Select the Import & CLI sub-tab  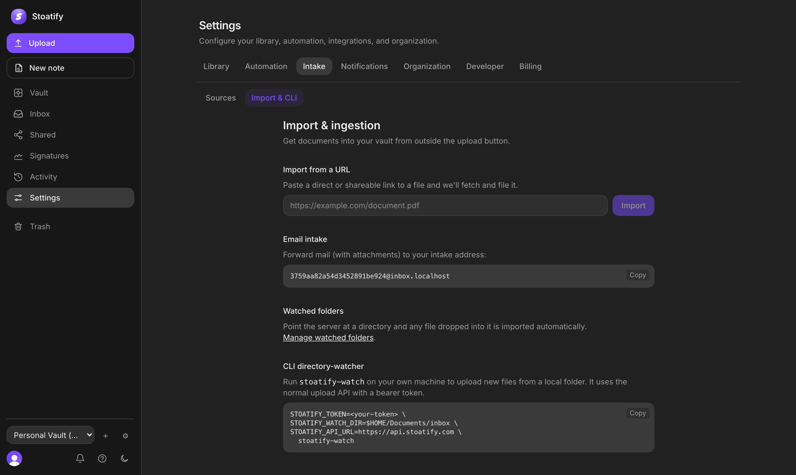coord(274,98)
